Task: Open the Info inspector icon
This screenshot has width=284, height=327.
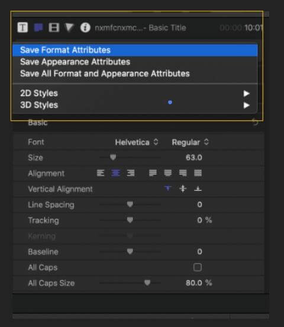Action: [85, 27]
